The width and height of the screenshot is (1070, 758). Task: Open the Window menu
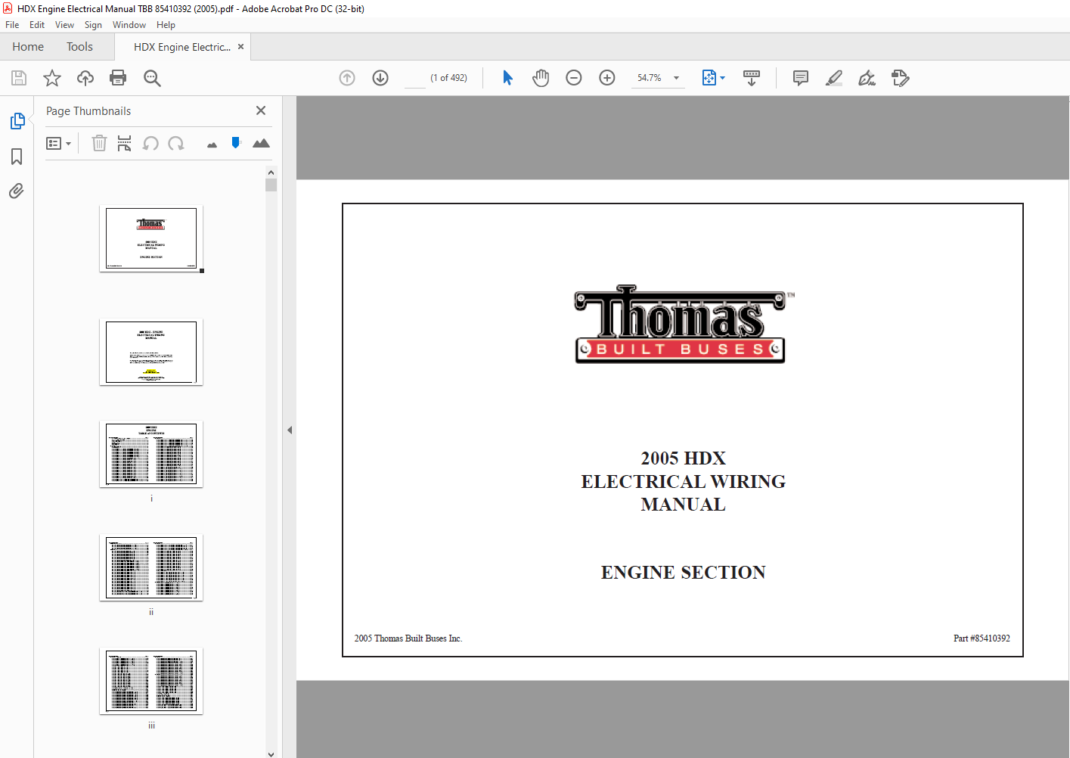coord(129,25)
